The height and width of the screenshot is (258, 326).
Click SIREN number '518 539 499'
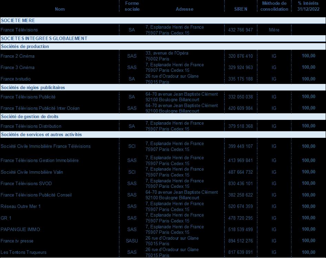point(240,230)
